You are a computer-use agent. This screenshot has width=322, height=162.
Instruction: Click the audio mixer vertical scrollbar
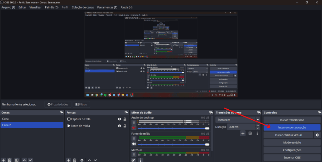click(x=212, y=134)
